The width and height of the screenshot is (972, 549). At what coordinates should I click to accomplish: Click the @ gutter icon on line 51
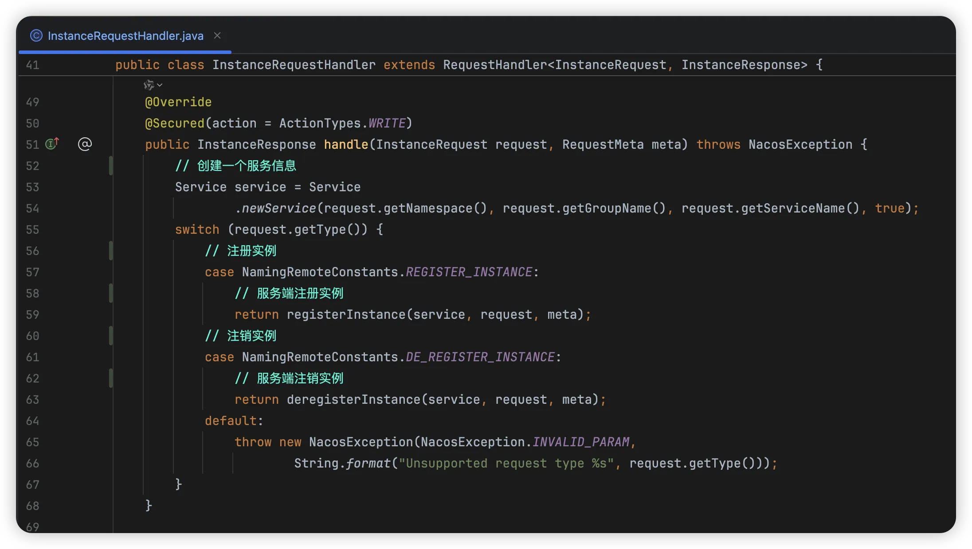85,144
